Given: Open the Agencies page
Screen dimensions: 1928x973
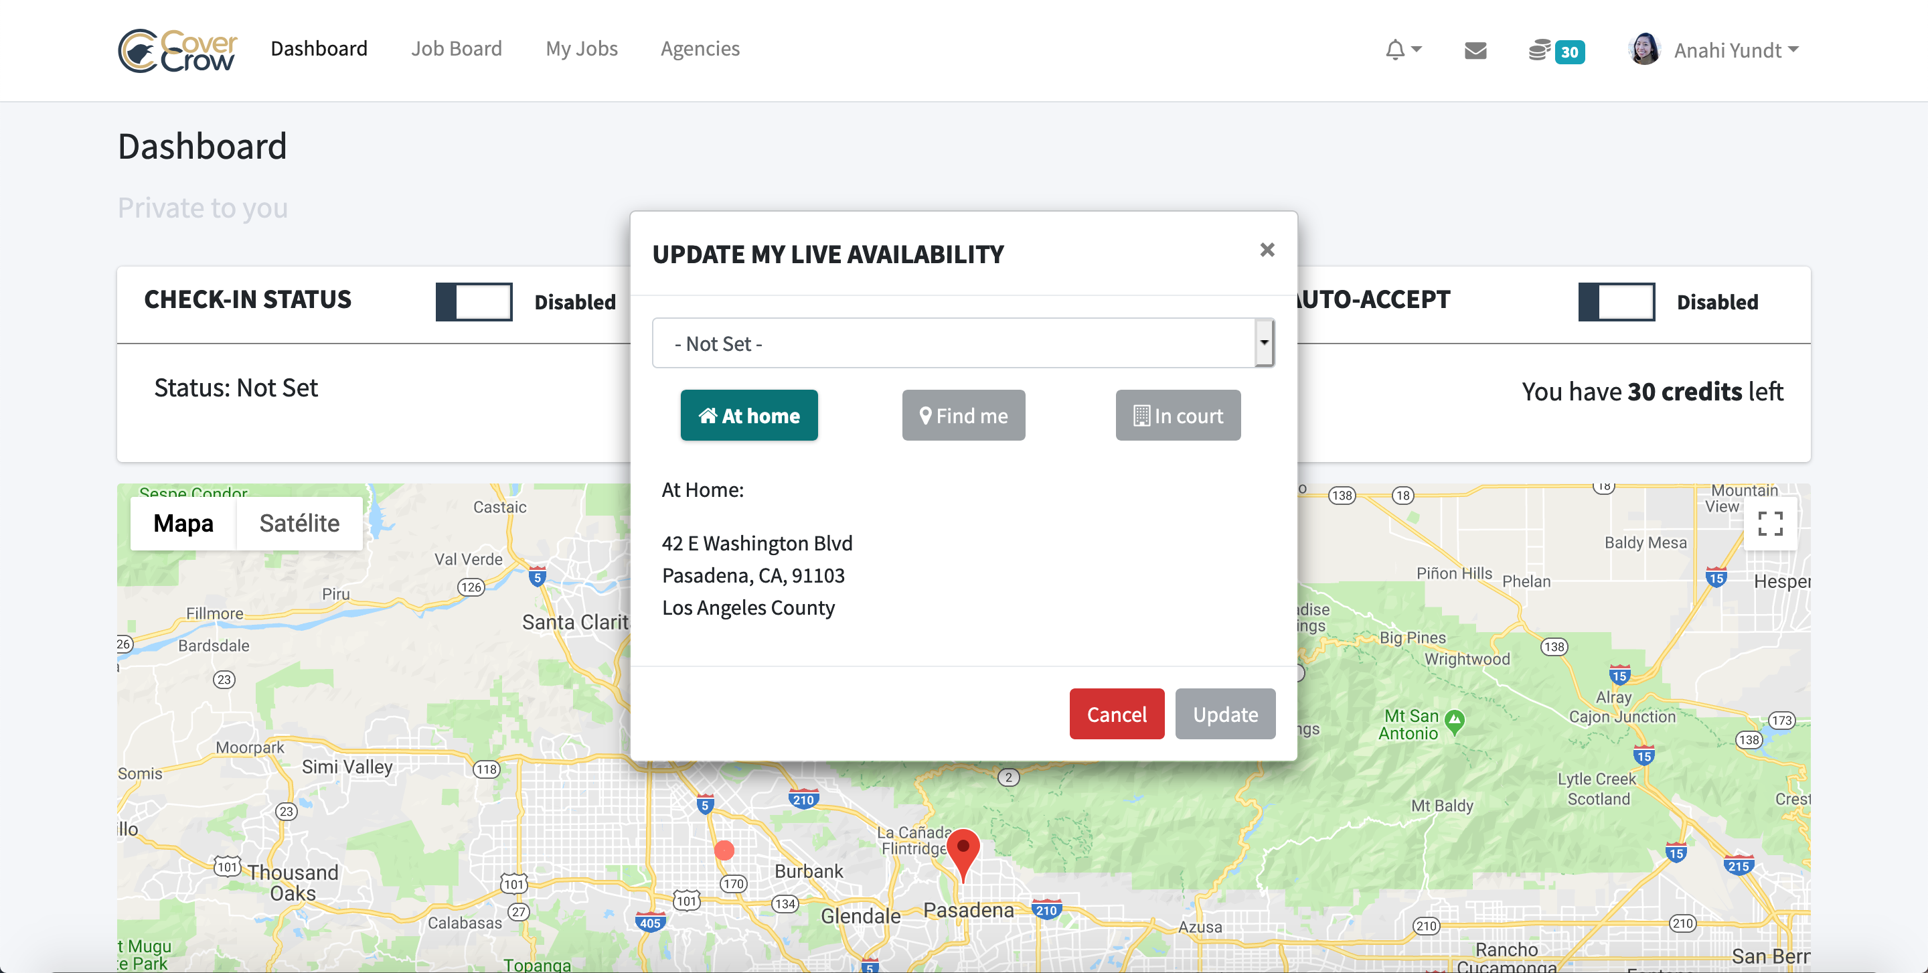Looking at the screenshot, I should [x=700, y=49].
